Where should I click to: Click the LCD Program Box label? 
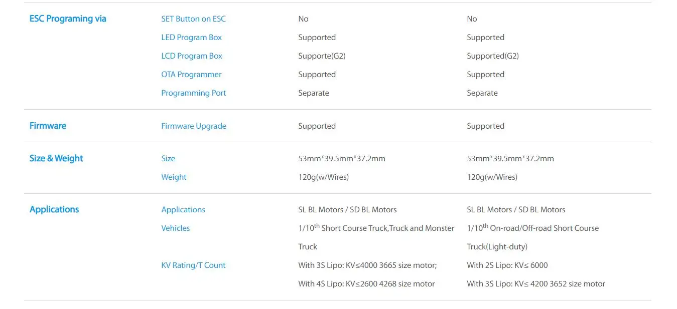192,56
